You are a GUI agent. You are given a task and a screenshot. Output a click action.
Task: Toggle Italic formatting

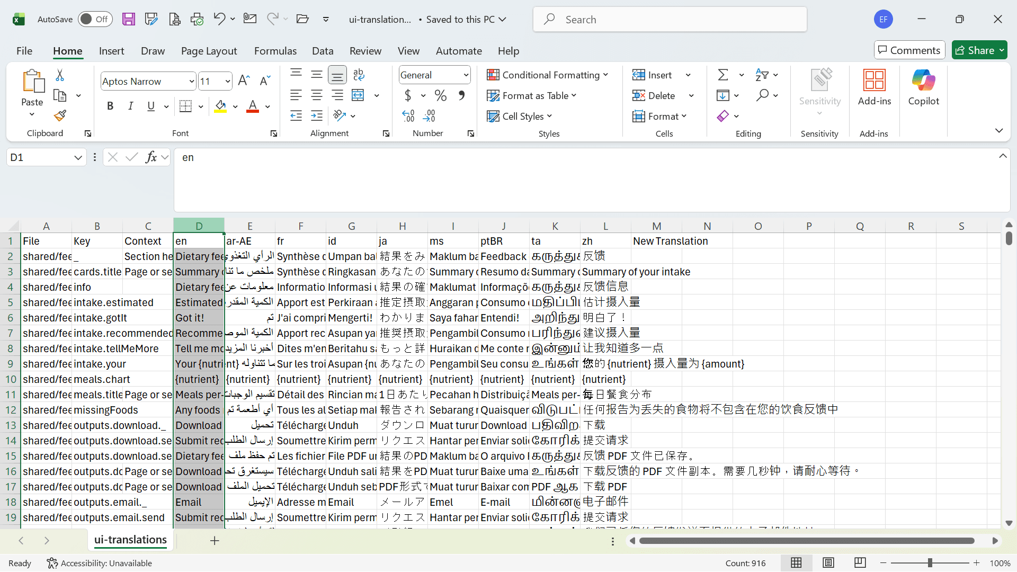pyautogui.click(x=130, y=106)
